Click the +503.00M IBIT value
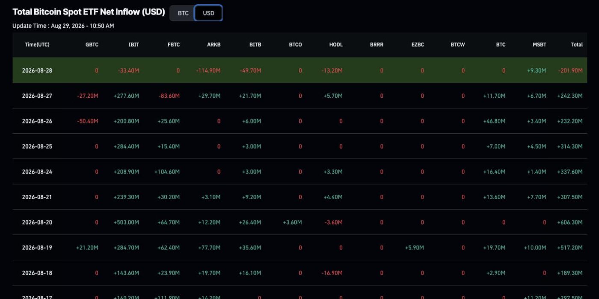599x299 pixels. tap(126, 222)
